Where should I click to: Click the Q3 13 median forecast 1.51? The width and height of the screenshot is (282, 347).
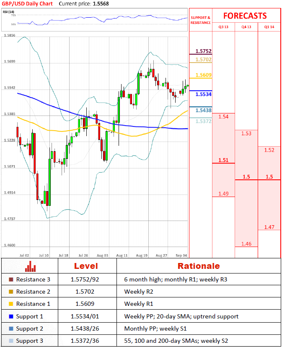pos(223,160)
